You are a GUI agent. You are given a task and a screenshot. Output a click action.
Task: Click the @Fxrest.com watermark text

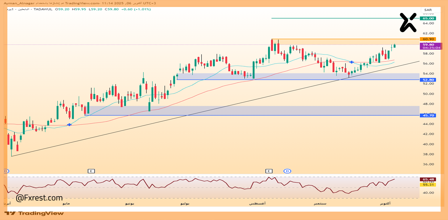click(x=40, y=198)
